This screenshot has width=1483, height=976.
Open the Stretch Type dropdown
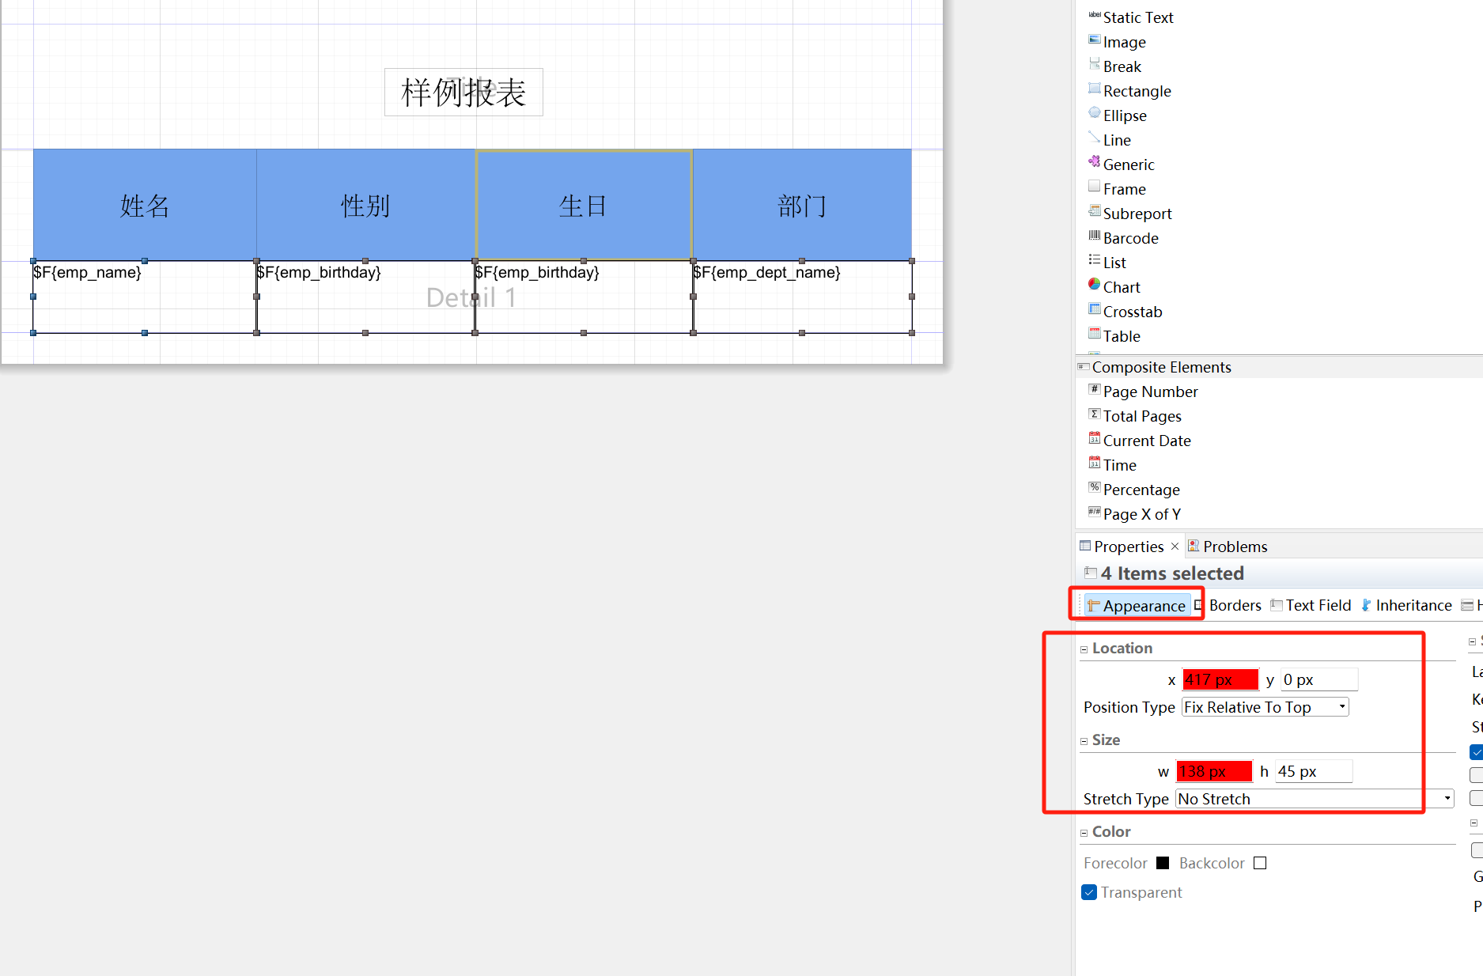tap(1314, 799)
